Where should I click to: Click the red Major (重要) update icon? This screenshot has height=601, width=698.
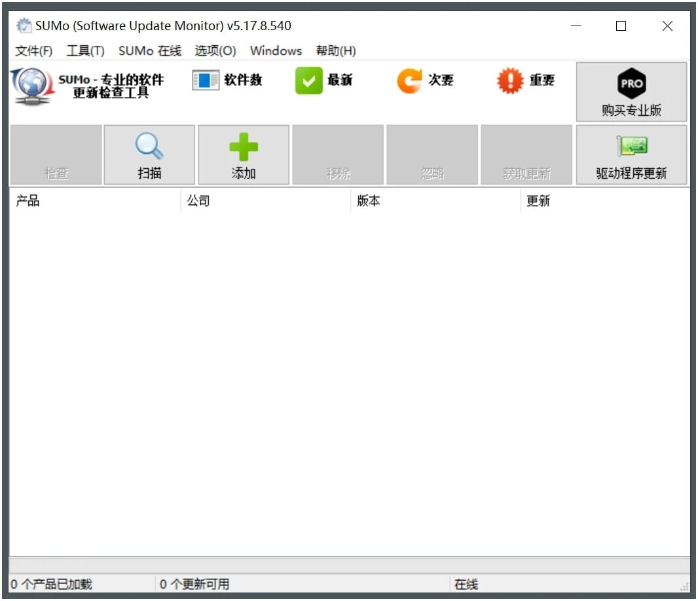pyautogui.click(x=510, y=81)
